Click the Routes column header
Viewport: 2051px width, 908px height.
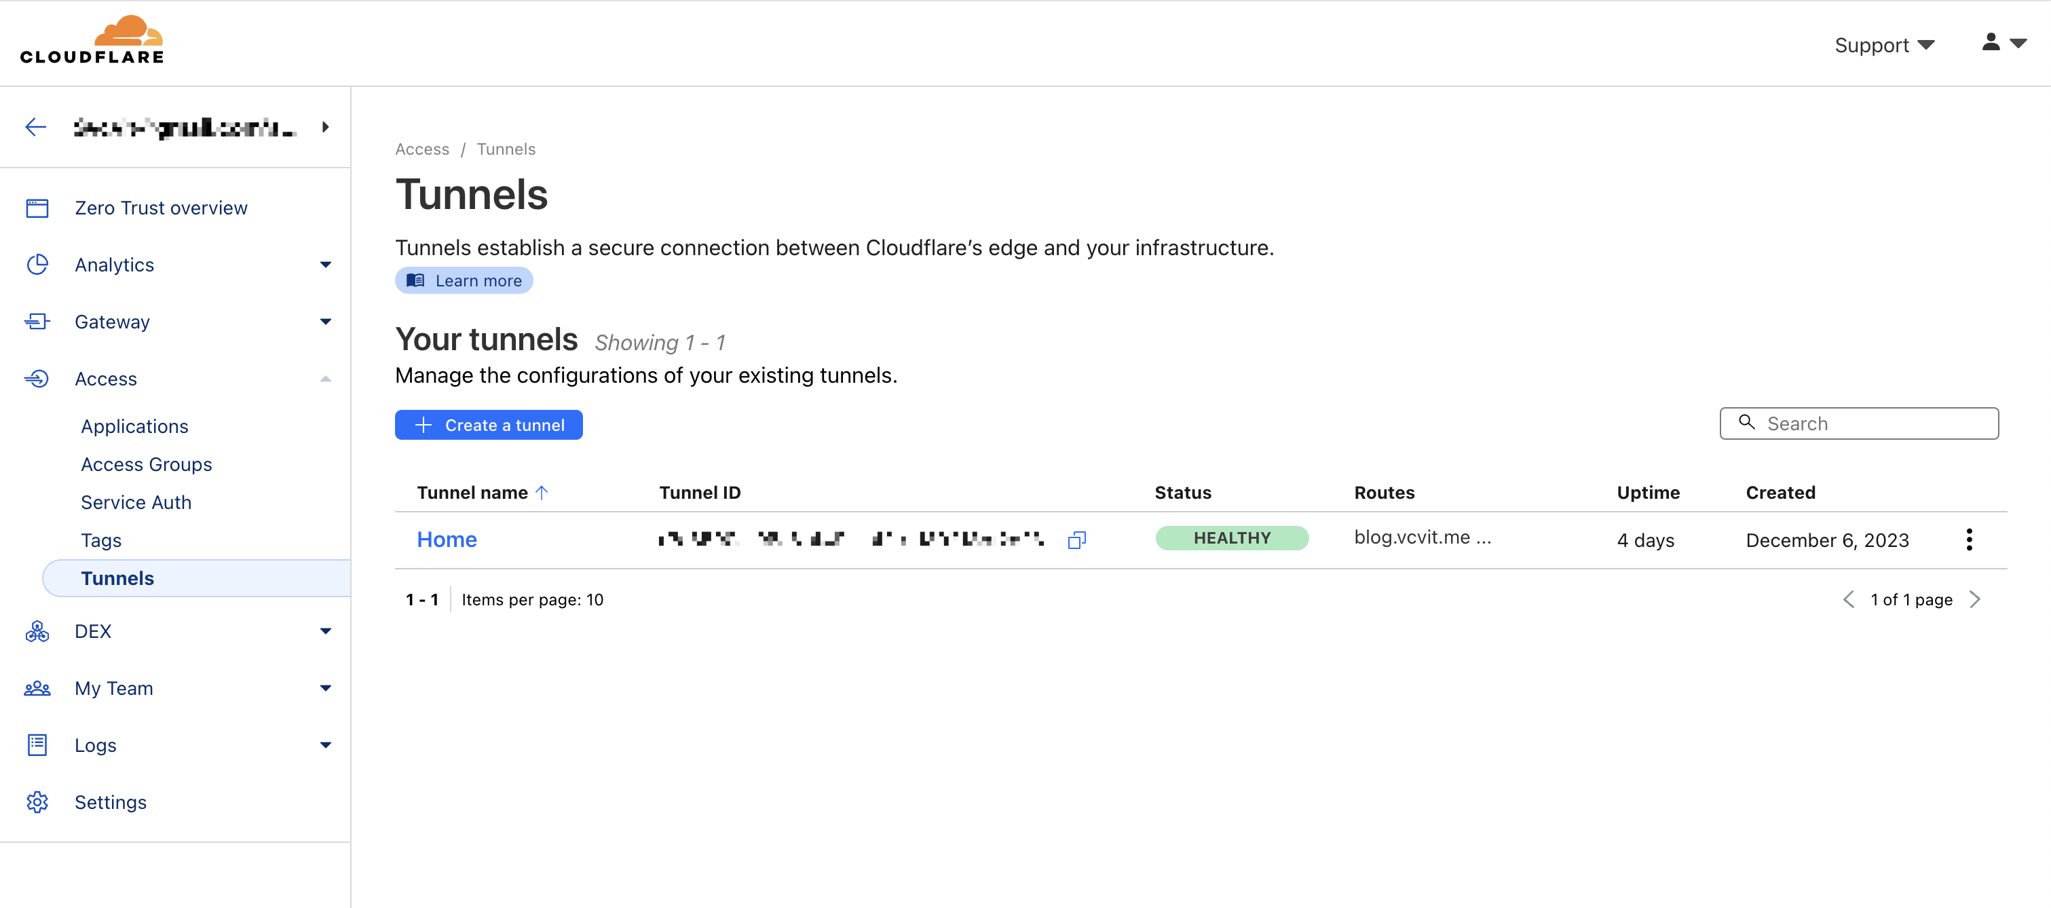pyautogui.click(x=1385, y=493)
